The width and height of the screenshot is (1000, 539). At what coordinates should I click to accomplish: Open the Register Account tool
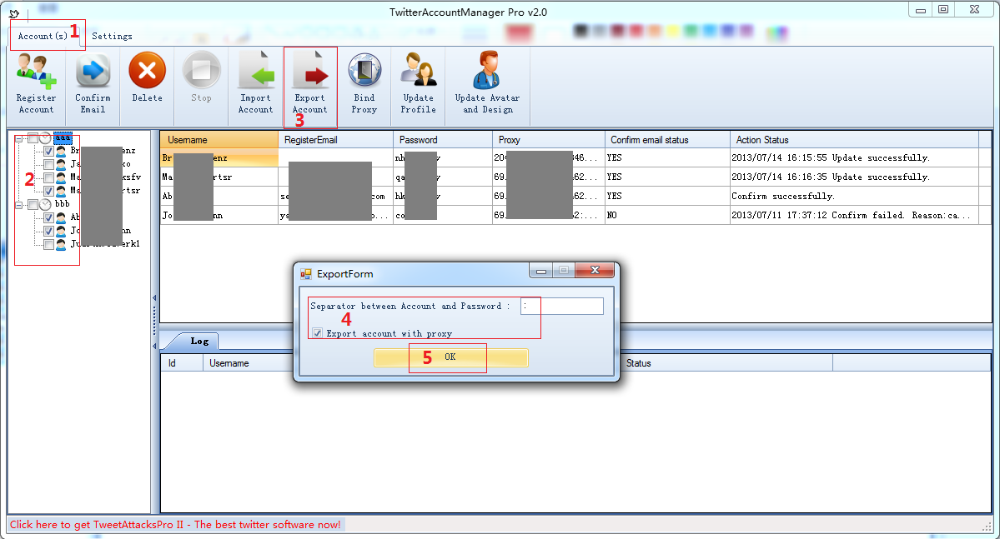37,84
